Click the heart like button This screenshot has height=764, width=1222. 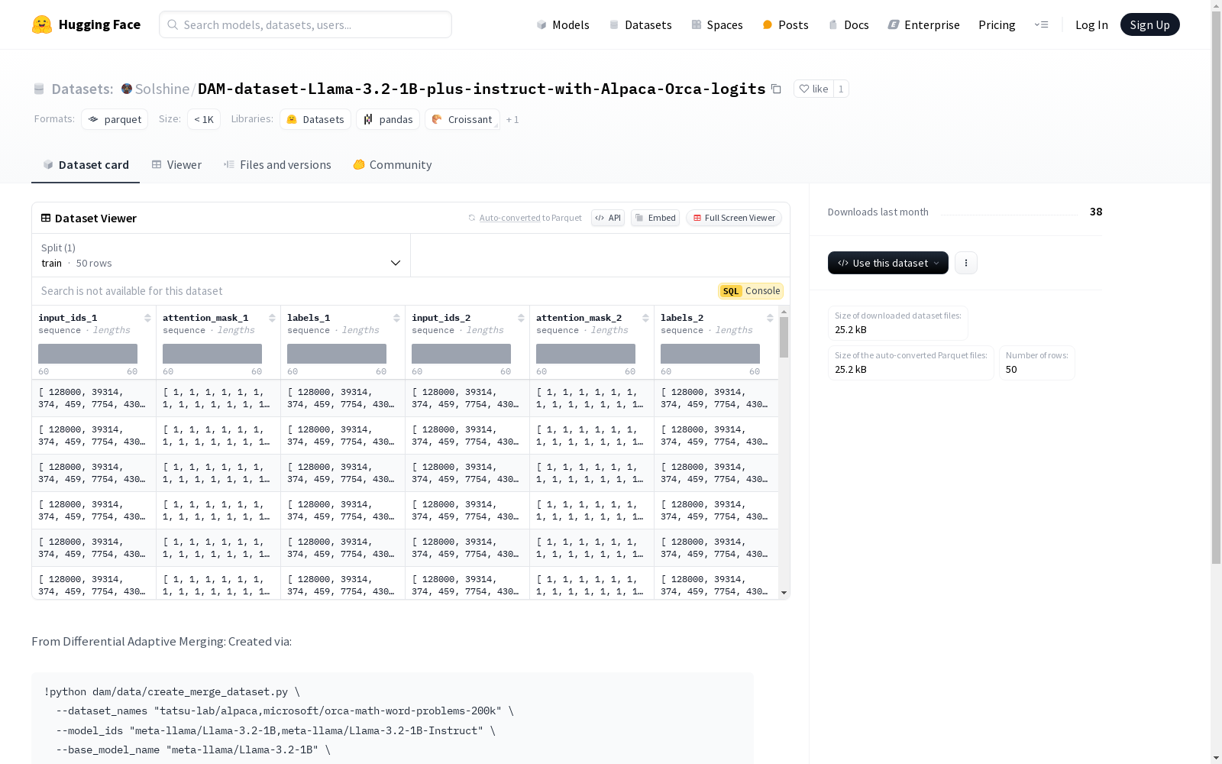pyautogui.click(x=813, y=89)
